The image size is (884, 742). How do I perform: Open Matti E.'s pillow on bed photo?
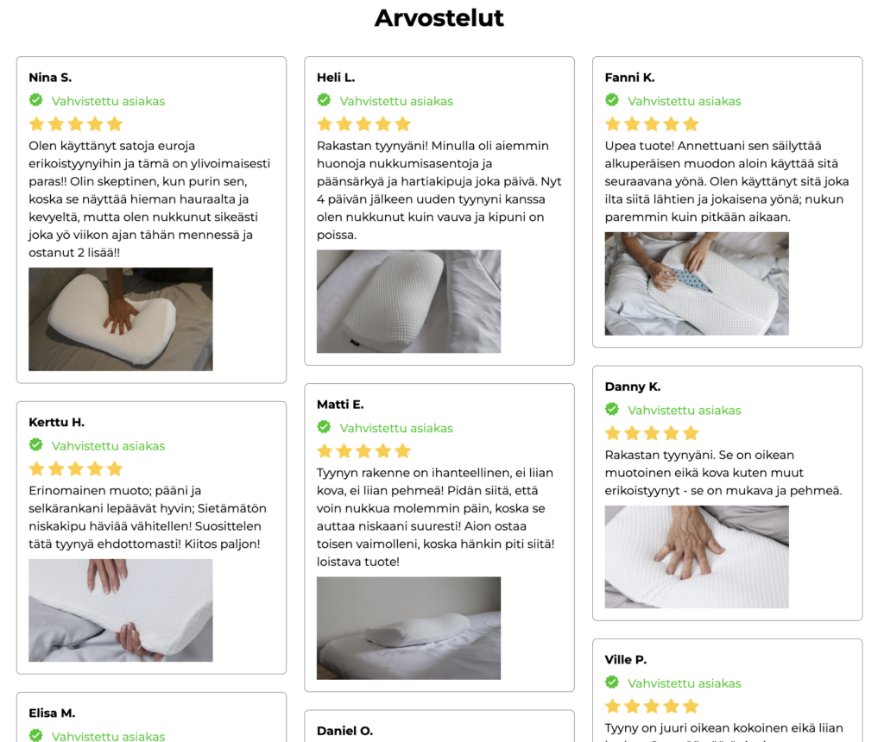pyautogui.click(x=408, y=627)
